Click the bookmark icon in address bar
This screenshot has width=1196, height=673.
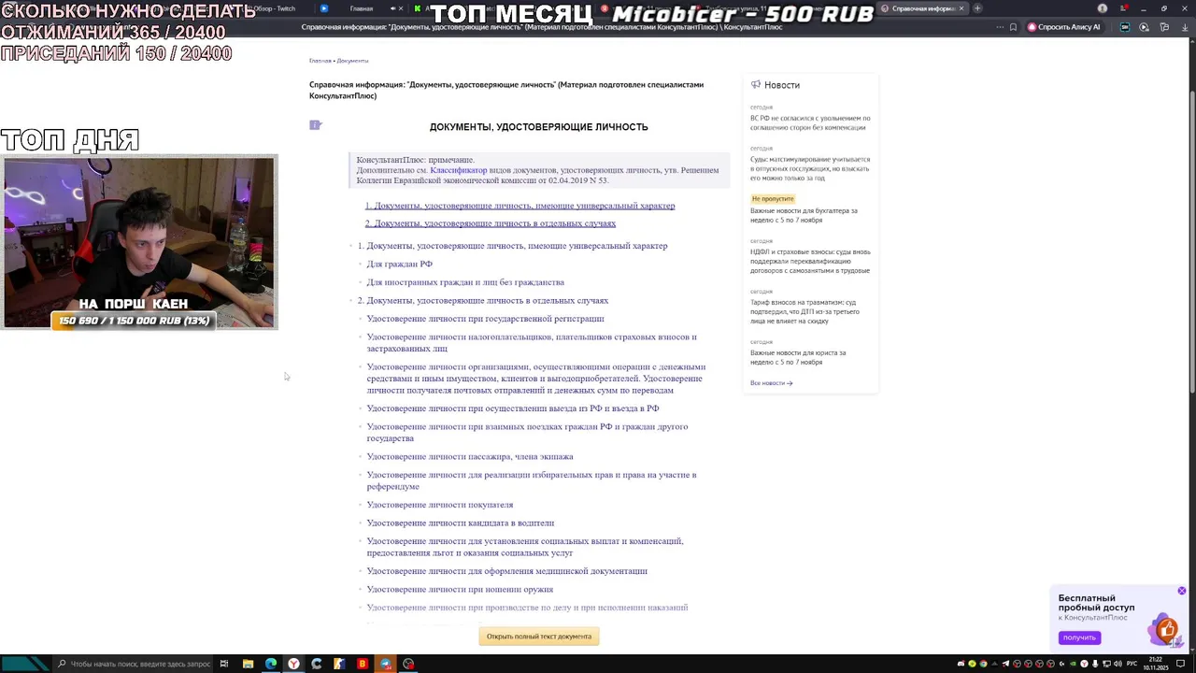pyautogui.click(x=1013, y=27)
